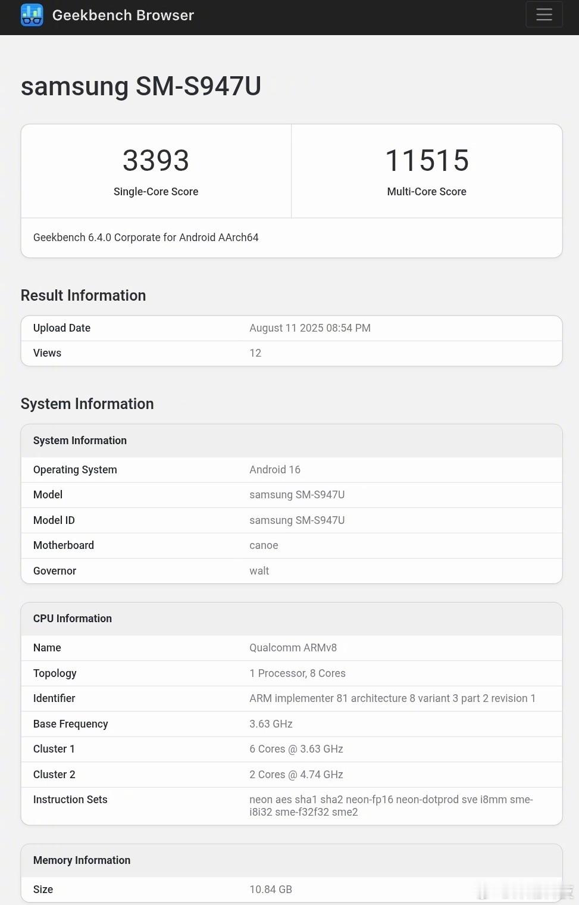Select the Governor label
The width and height of the screenshot is (579, 905).
tap(55, 571)
